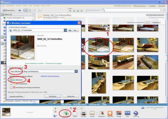Click the Weitere Informationen link
The width and height of the screenshot is (168, 119).
(x=50, y=76)
